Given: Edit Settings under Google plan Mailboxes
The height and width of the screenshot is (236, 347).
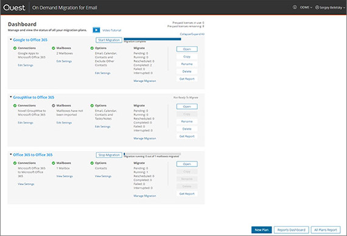Looking at the screenshot, I should [x=64, y=61].
